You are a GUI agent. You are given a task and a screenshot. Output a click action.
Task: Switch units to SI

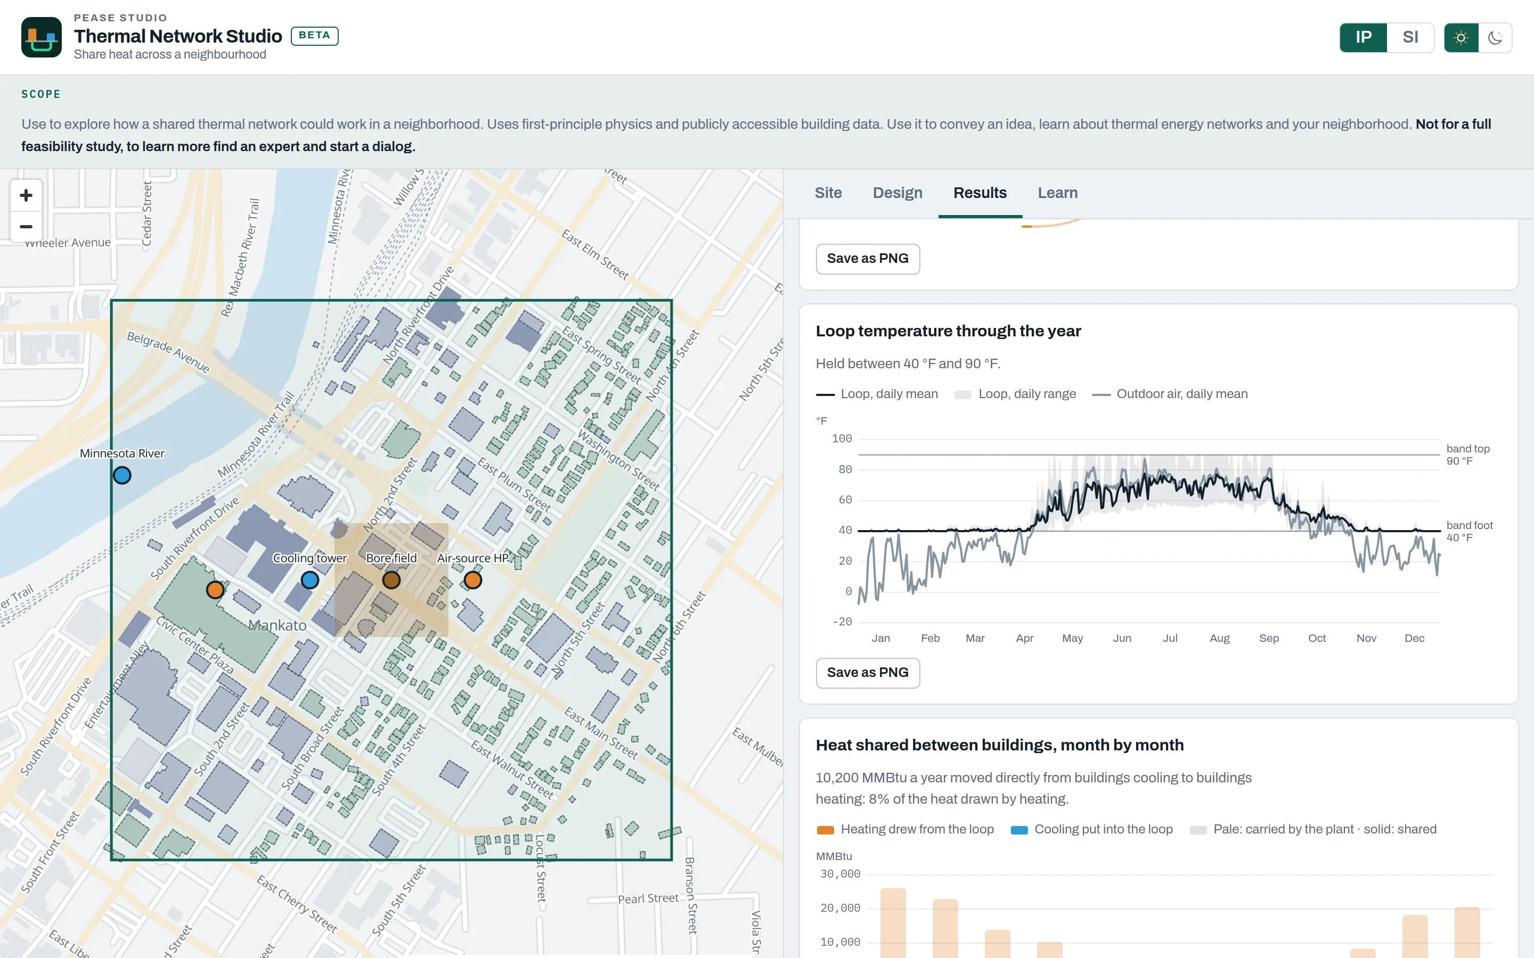[x=1410, y=37]
